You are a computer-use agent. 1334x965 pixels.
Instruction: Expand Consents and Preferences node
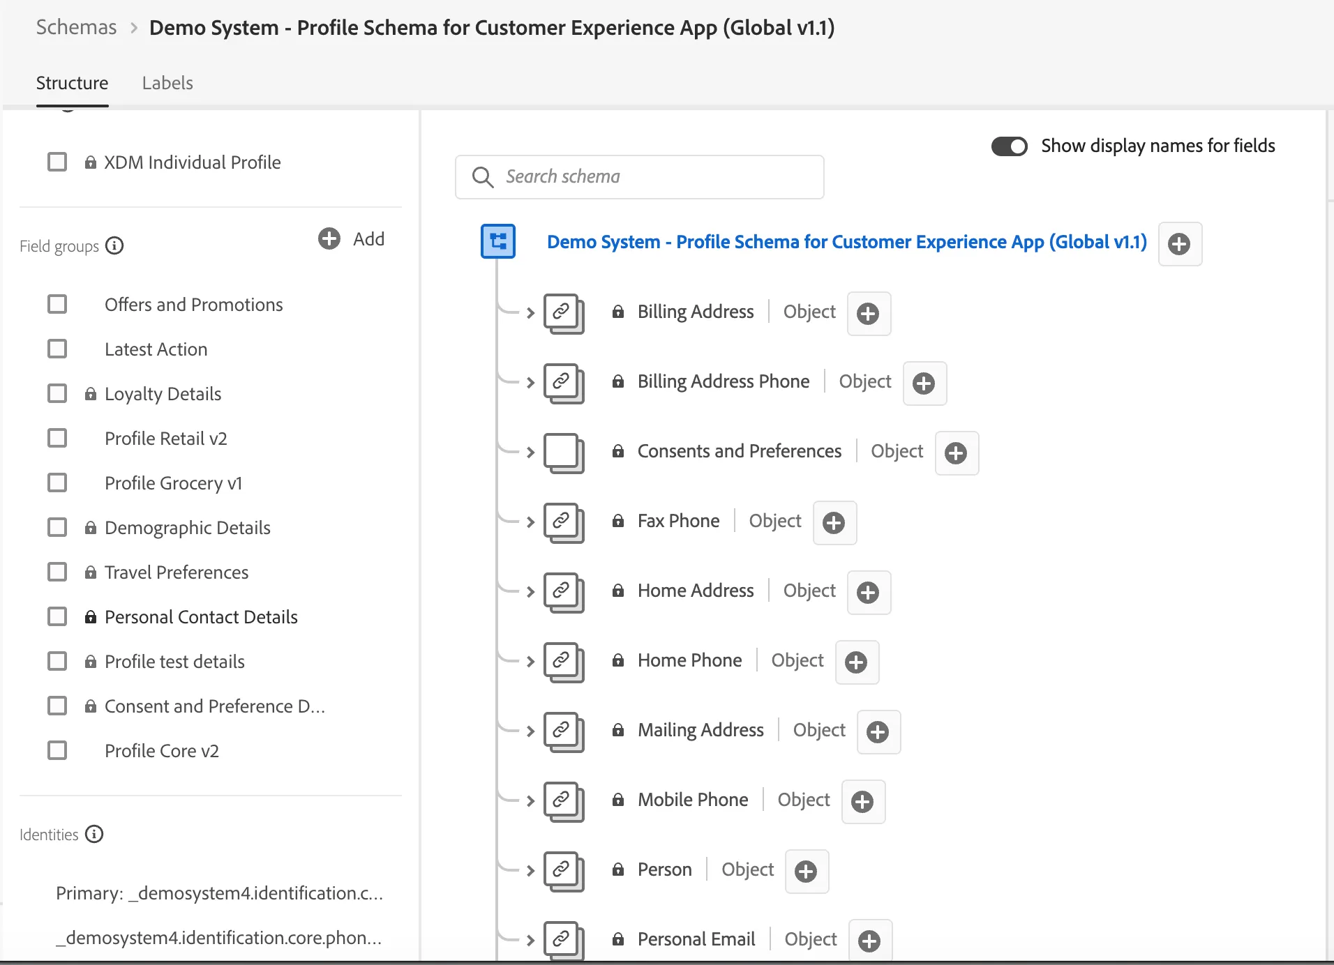(530, 453)
